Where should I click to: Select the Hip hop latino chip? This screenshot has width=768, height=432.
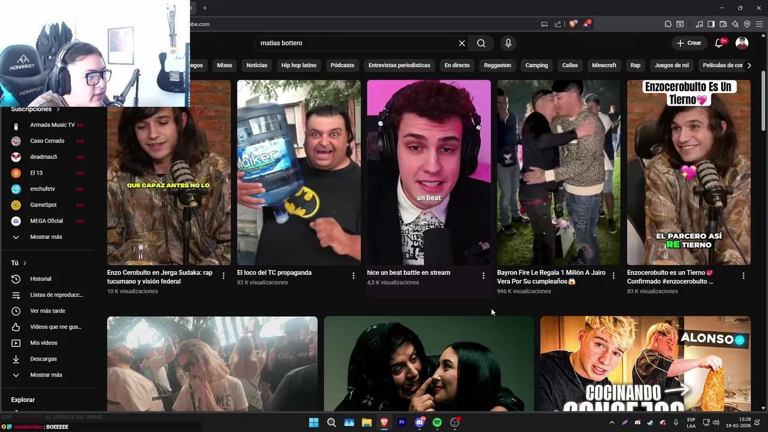click(x=299, y=65)
